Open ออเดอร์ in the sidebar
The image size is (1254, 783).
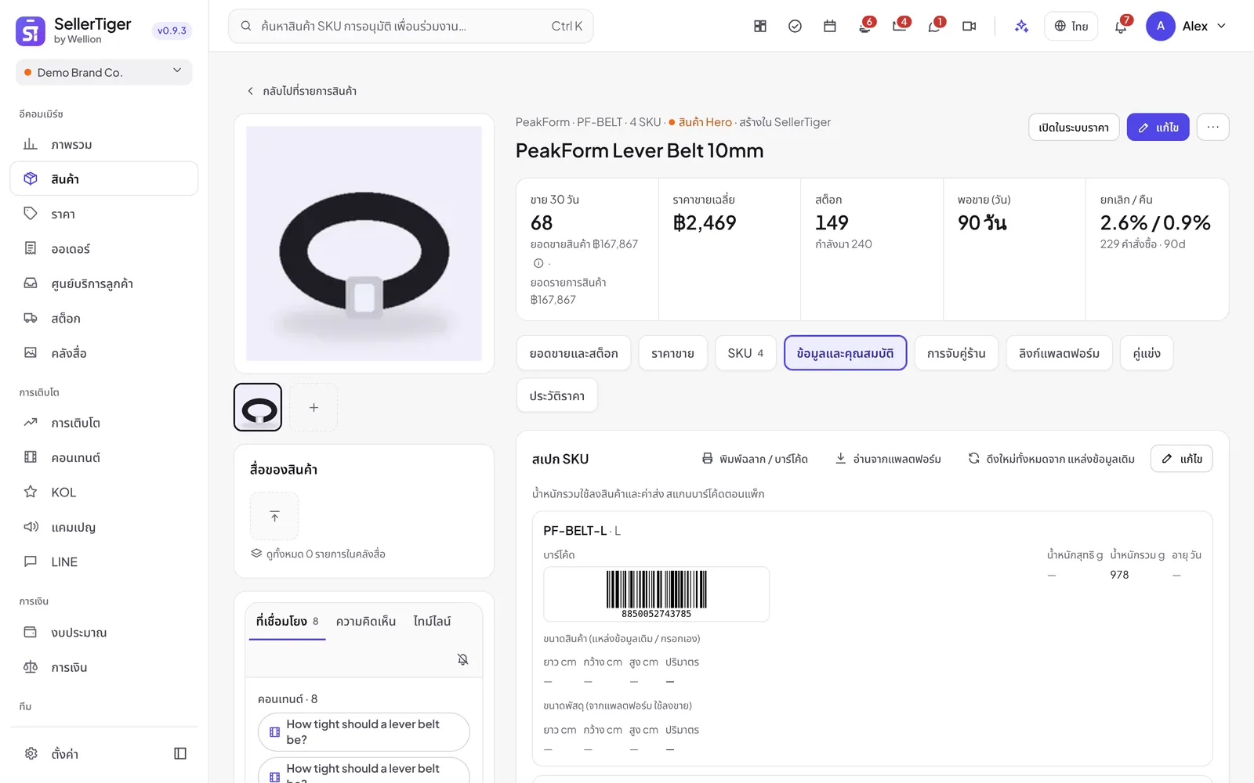pyautogui.click(x=103, y=248)
